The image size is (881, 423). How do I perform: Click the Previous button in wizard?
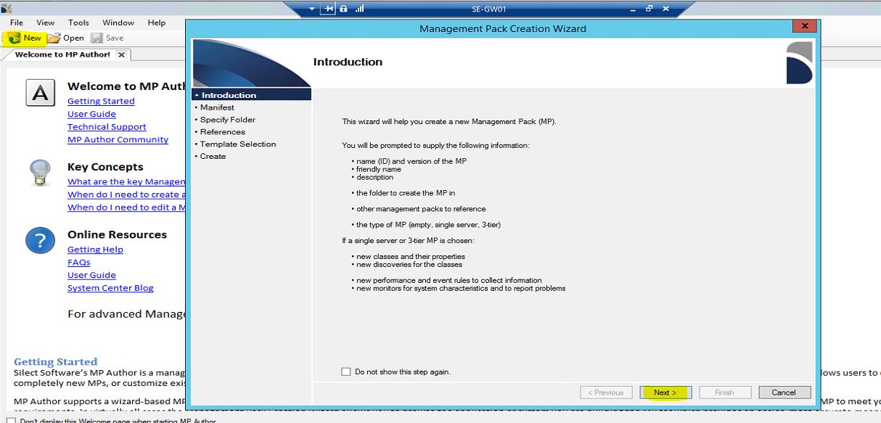[x=606, y=393]
